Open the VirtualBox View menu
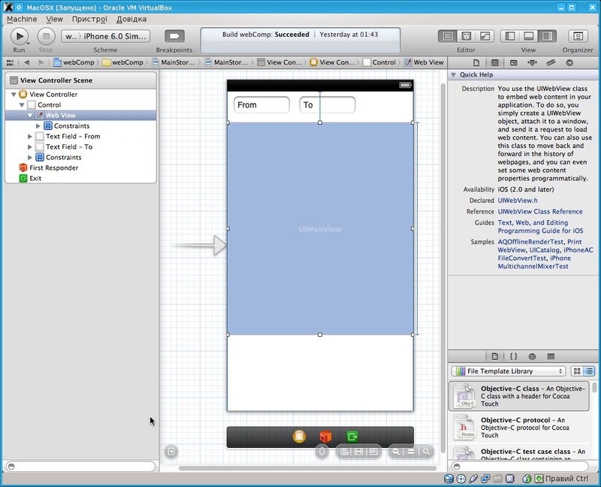 click(x=54, y=20)
